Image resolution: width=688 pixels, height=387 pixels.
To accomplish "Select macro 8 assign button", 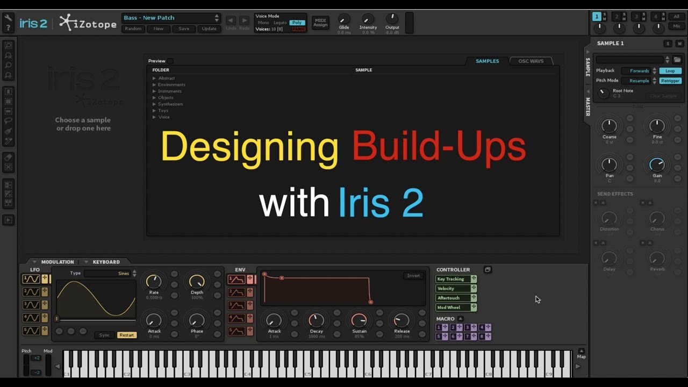I will coord(485,336).
